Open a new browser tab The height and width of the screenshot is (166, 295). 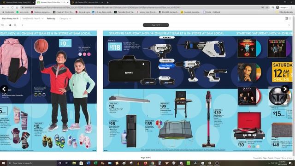(107, 2)
